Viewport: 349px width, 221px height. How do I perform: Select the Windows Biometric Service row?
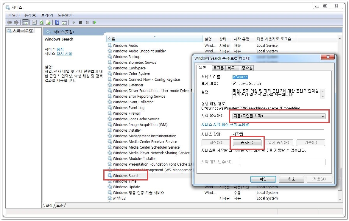(134, 62)
